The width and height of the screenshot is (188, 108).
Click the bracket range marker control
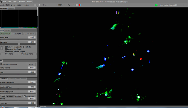point(46,5)
